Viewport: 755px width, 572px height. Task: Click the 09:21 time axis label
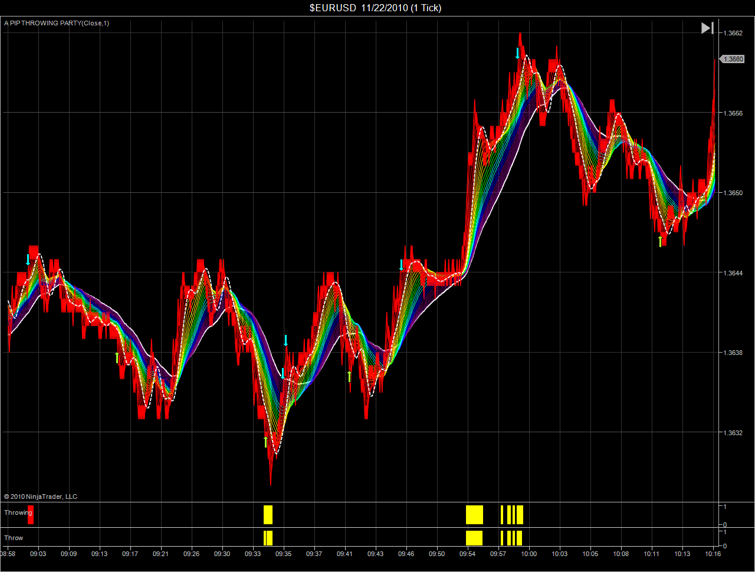click(x=161, y=554)
